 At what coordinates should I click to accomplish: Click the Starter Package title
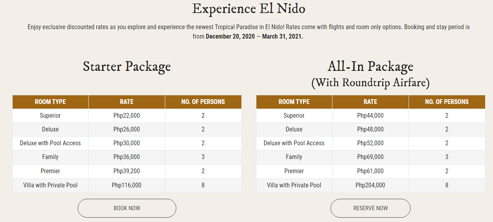click(127, 66)
